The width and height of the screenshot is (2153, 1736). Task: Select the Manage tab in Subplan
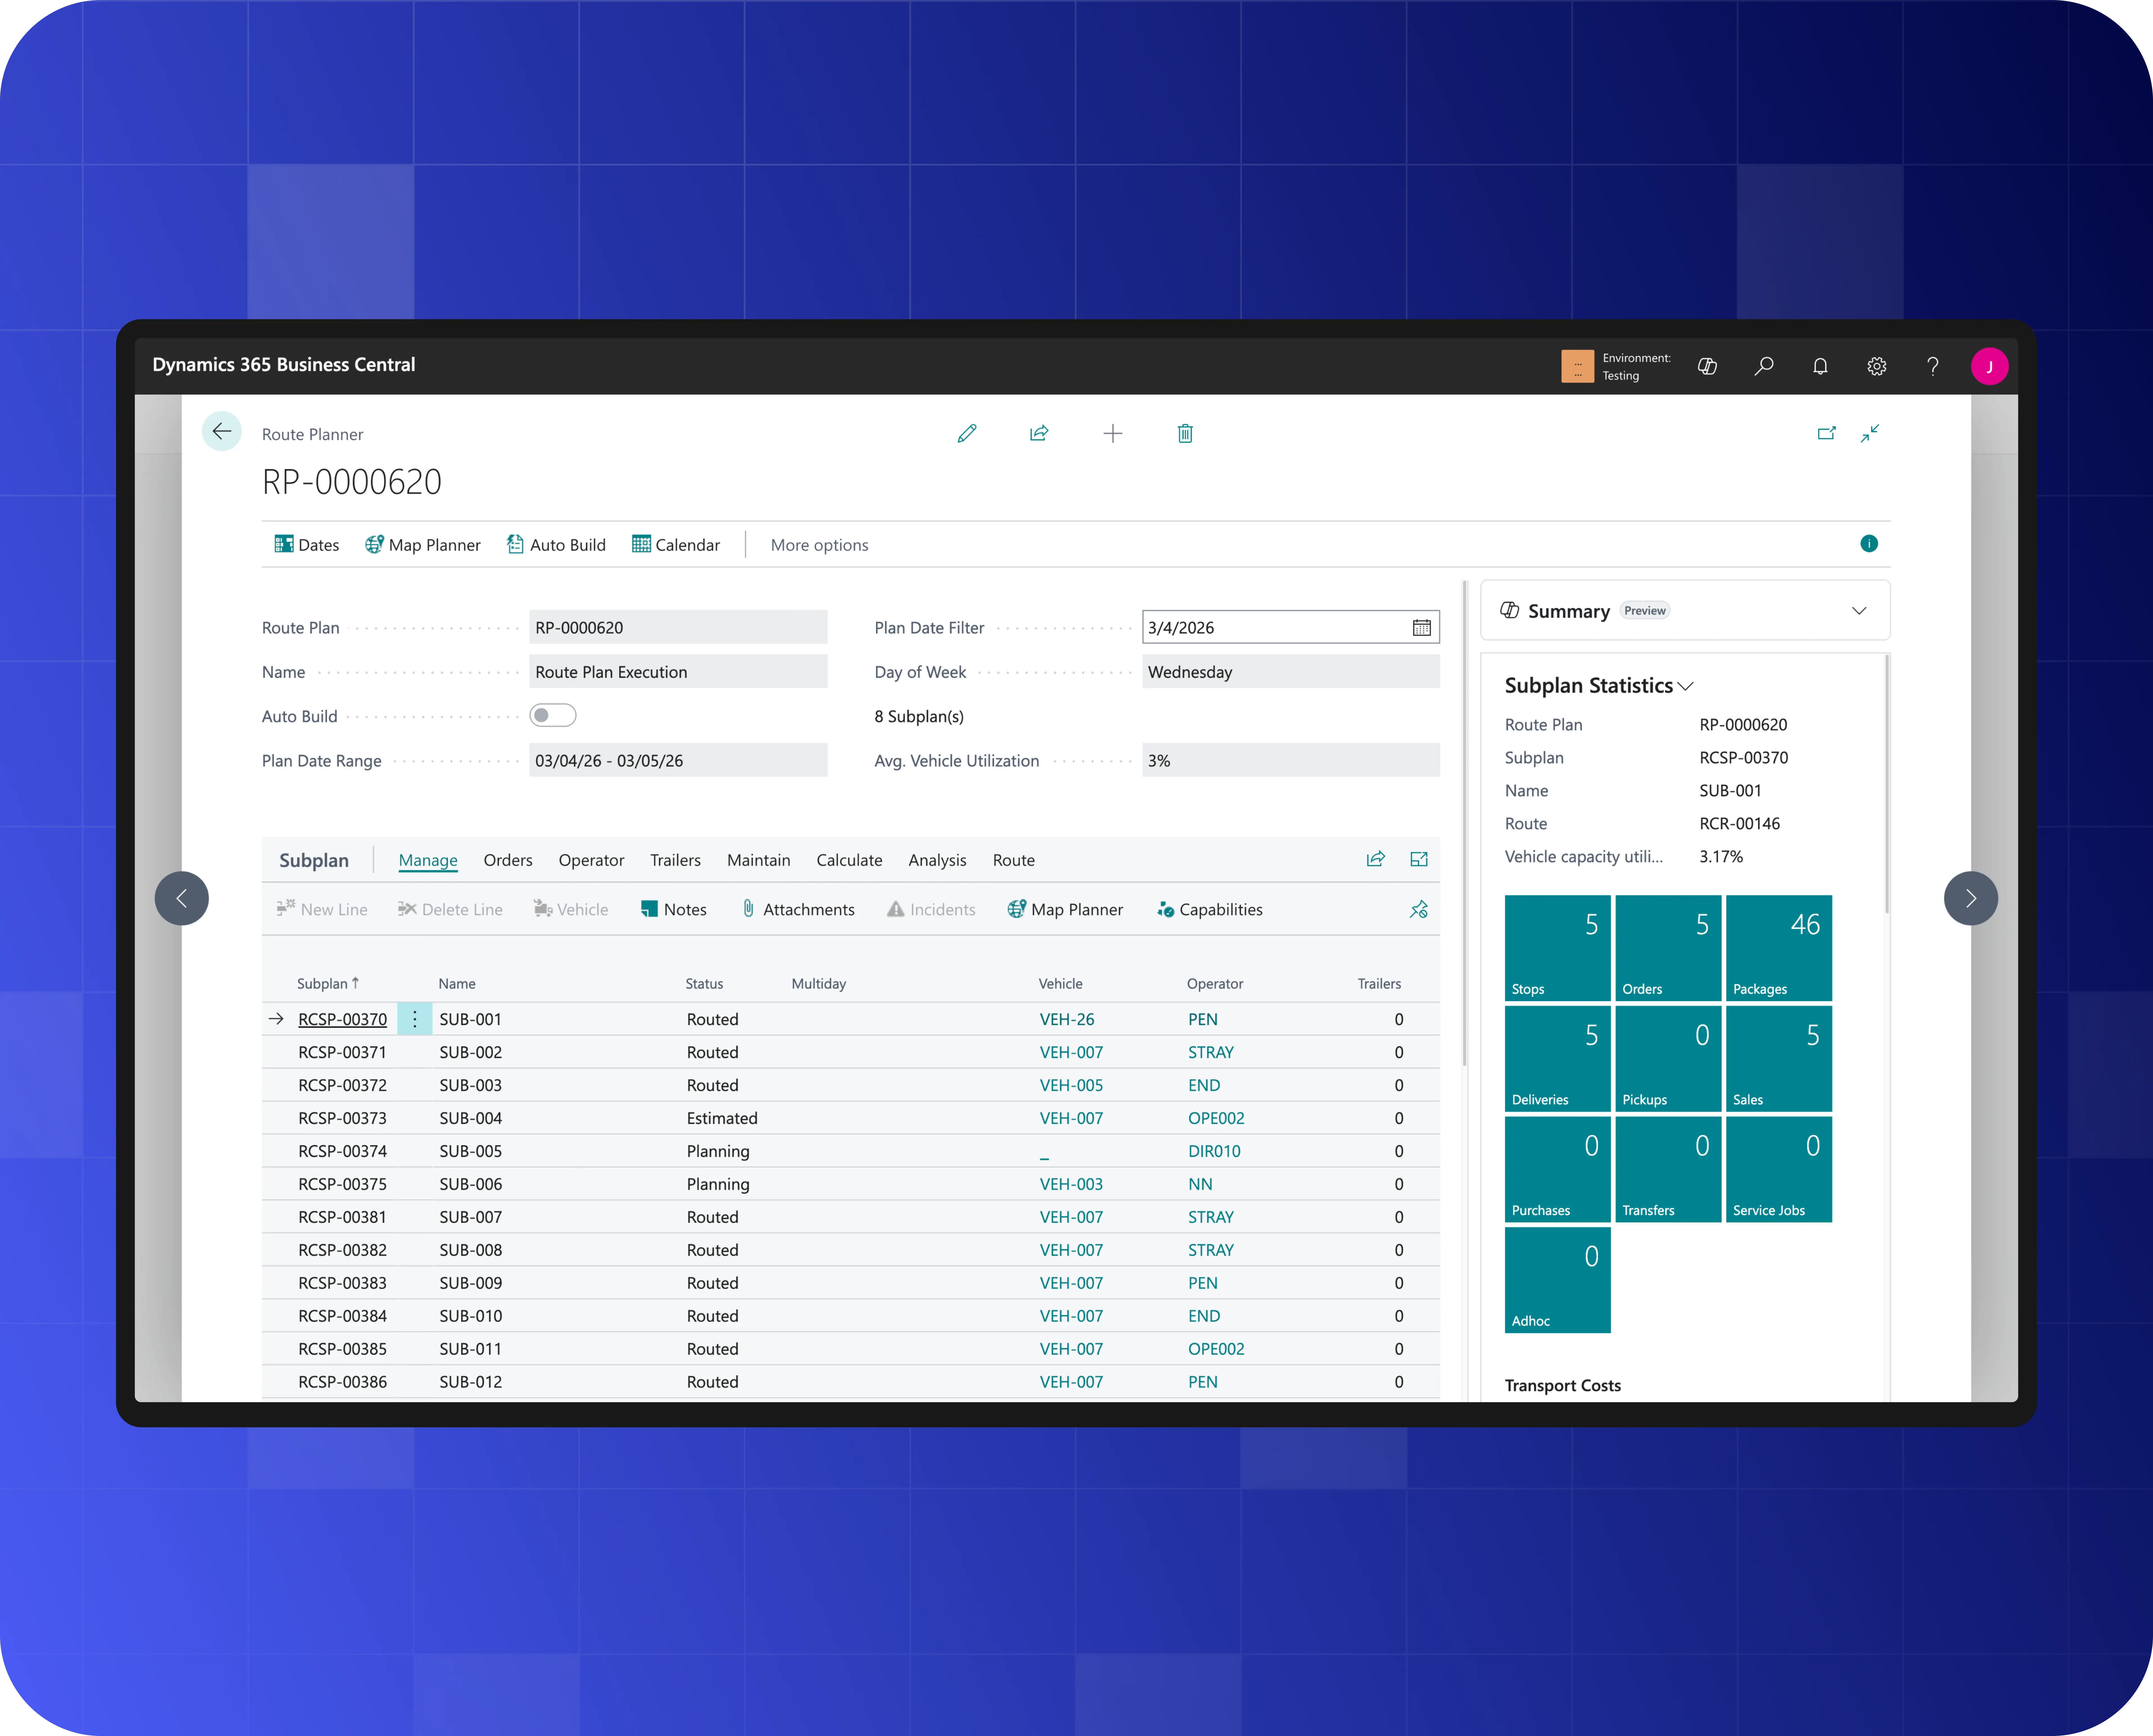pyautogui.click(x=428, y=860)
